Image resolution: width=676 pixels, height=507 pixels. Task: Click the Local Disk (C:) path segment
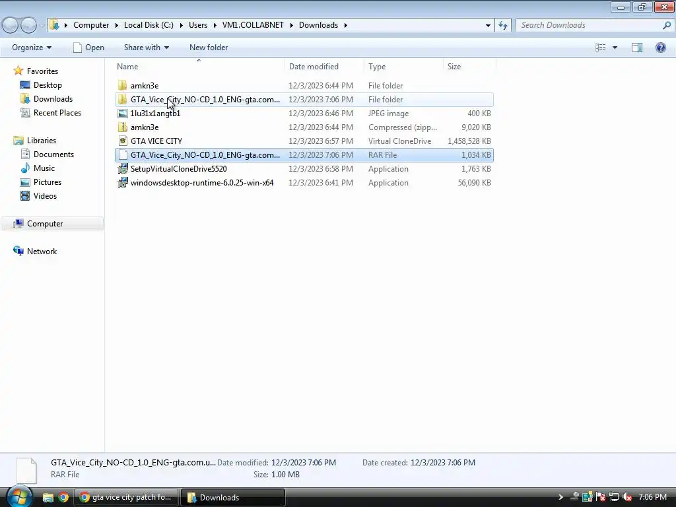click(149, 25)
